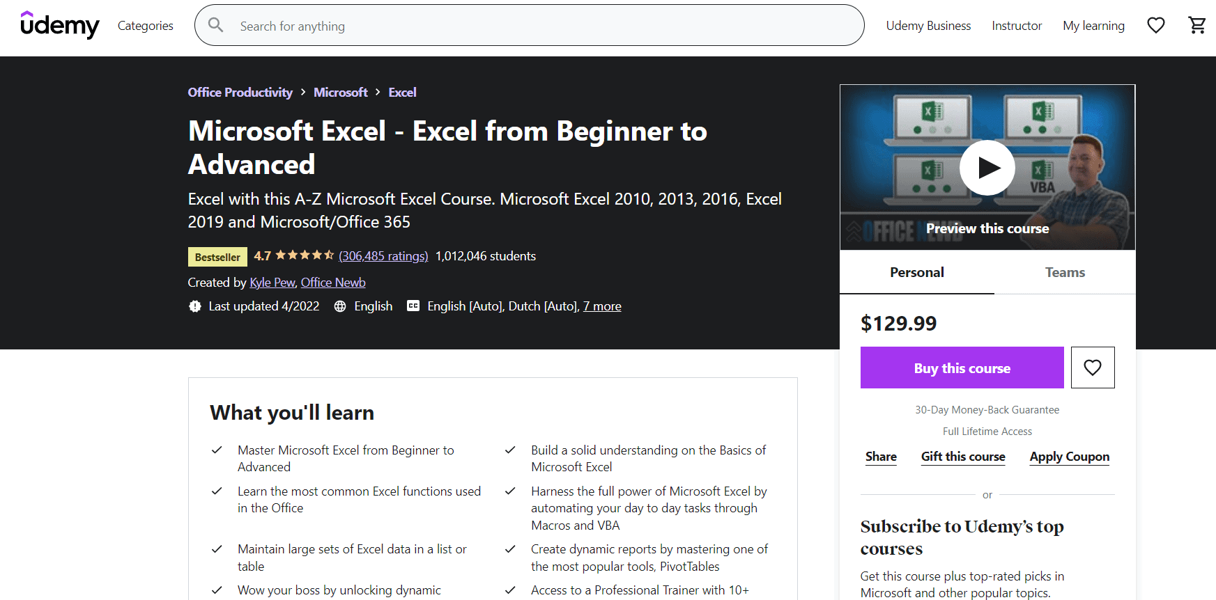Screen dimensions: 1216x600
Task: Click the star rating display
Action: click(305, 255)
